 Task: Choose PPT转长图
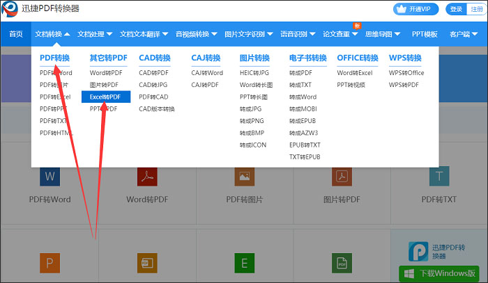[x=254, y=97]
